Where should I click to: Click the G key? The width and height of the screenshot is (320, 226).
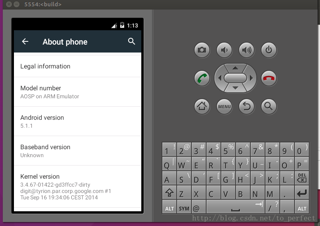point(228,178)
